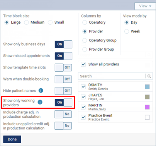Click the purple MARTIN color swatch
The image size is (156, 146).
click(x=147, y=107)
